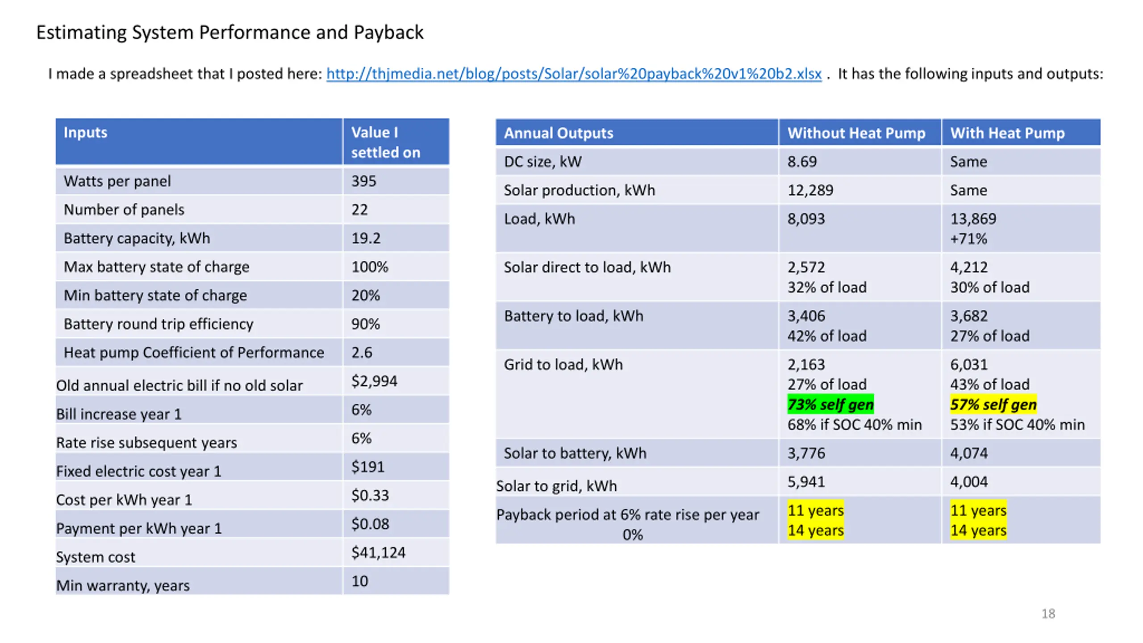The height and width of the screenshot is (643, 1143).
Task: Click the slide page number 18
Action: click(1048, 614)
